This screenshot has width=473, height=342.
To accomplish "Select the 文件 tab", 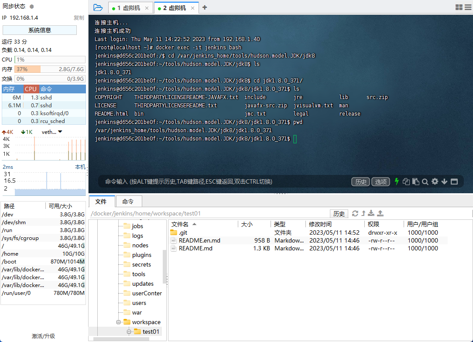I will (101, 202).
